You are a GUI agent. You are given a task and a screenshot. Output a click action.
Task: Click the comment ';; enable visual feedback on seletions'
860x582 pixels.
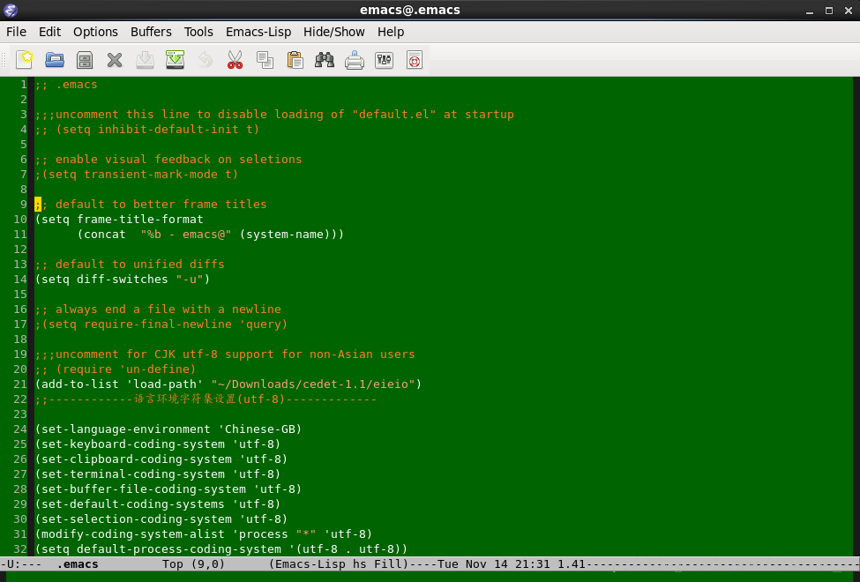tap(168, 160)
